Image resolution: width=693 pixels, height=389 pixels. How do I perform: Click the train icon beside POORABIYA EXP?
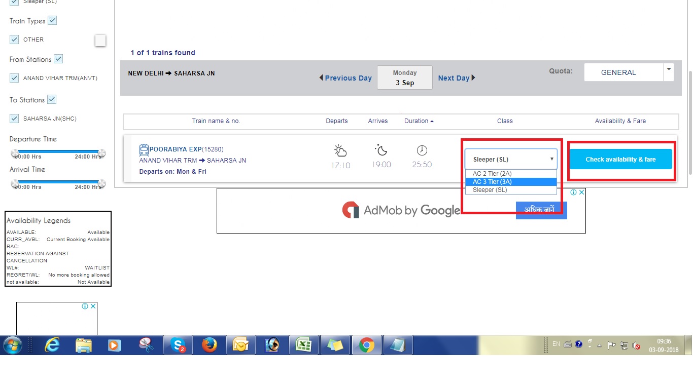point(144,150)
